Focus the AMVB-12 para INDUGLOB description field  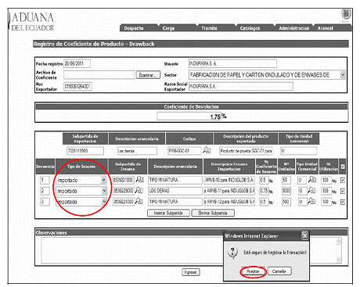(x=229, y=202)
